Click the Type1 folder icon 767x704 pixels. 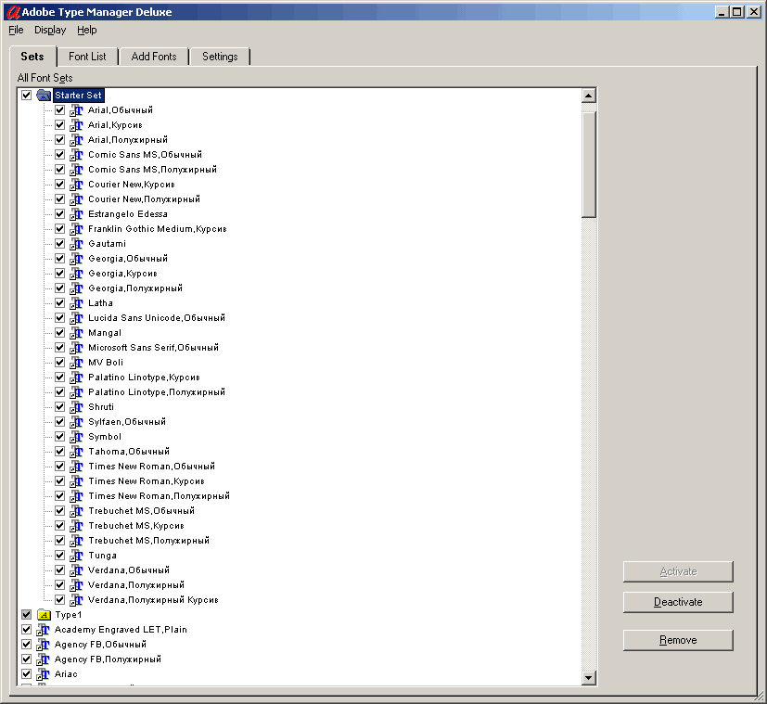[44, 614]
